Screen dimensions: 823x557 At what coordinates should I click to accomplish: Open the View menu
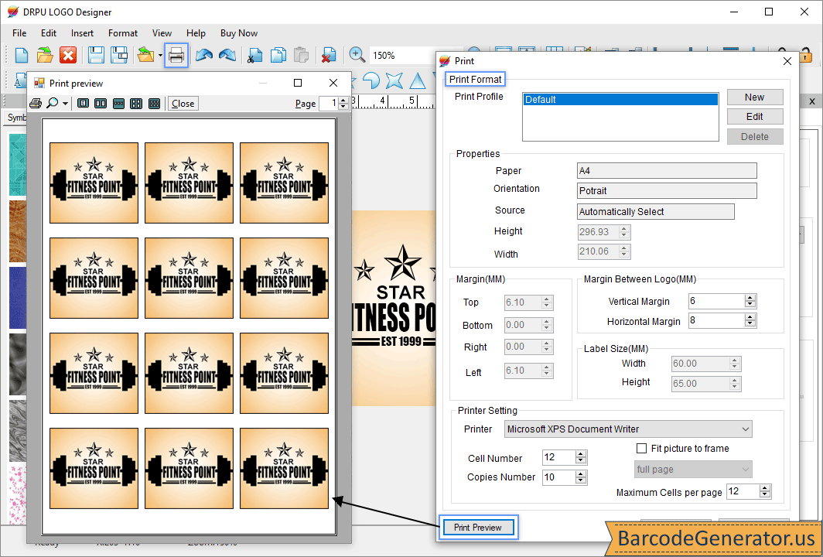162,33
